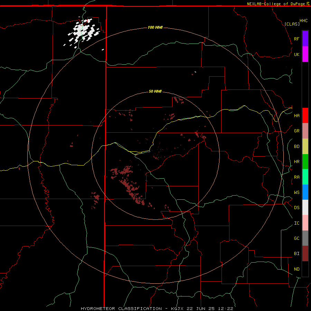Click the 'HA' legend label
The image size is (311, 311).
tap(296, 116)
